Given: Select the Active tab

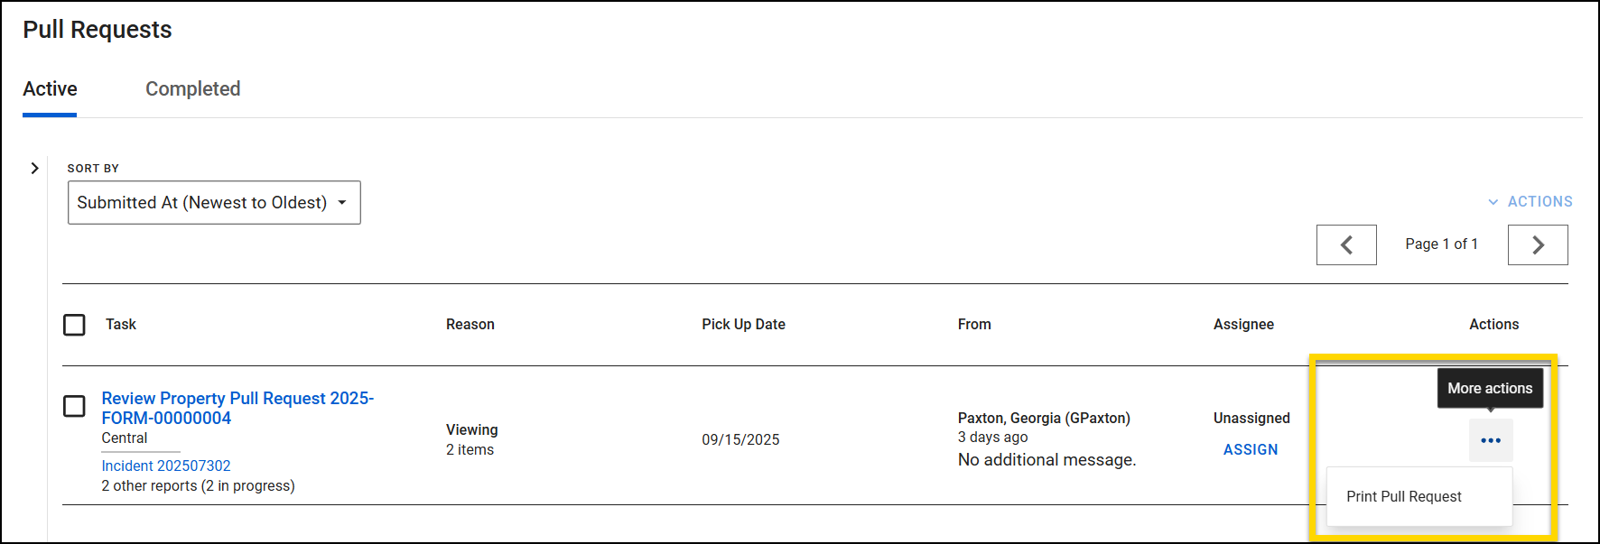Looking at the screenshot, I should tap(50, 89).
